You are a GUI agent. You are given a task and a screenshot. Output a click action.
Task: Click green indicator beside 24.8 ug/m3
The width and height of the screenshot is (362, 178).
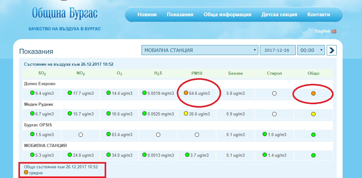point(70,155)
